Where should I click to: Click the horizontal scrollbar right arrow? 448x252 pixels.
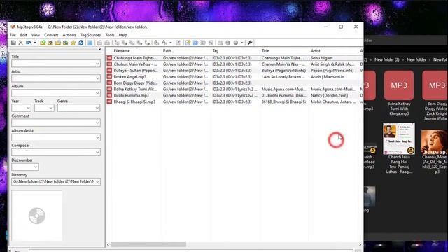pos(360,244)
